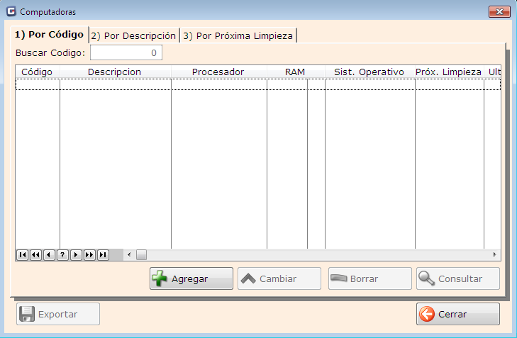517x338 pixels.
Task: Click the Exportar button
Action: [58, 314]
